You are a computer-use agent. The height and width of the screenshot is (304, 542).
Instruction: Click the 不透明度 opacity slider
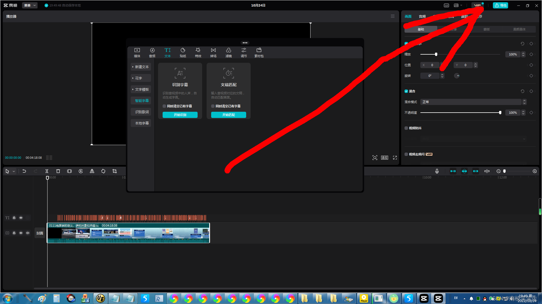coord(460,113)
